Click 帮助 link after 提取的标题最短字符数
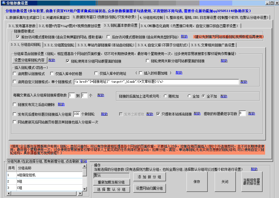The image size is (279, 198). pos(252,113)
